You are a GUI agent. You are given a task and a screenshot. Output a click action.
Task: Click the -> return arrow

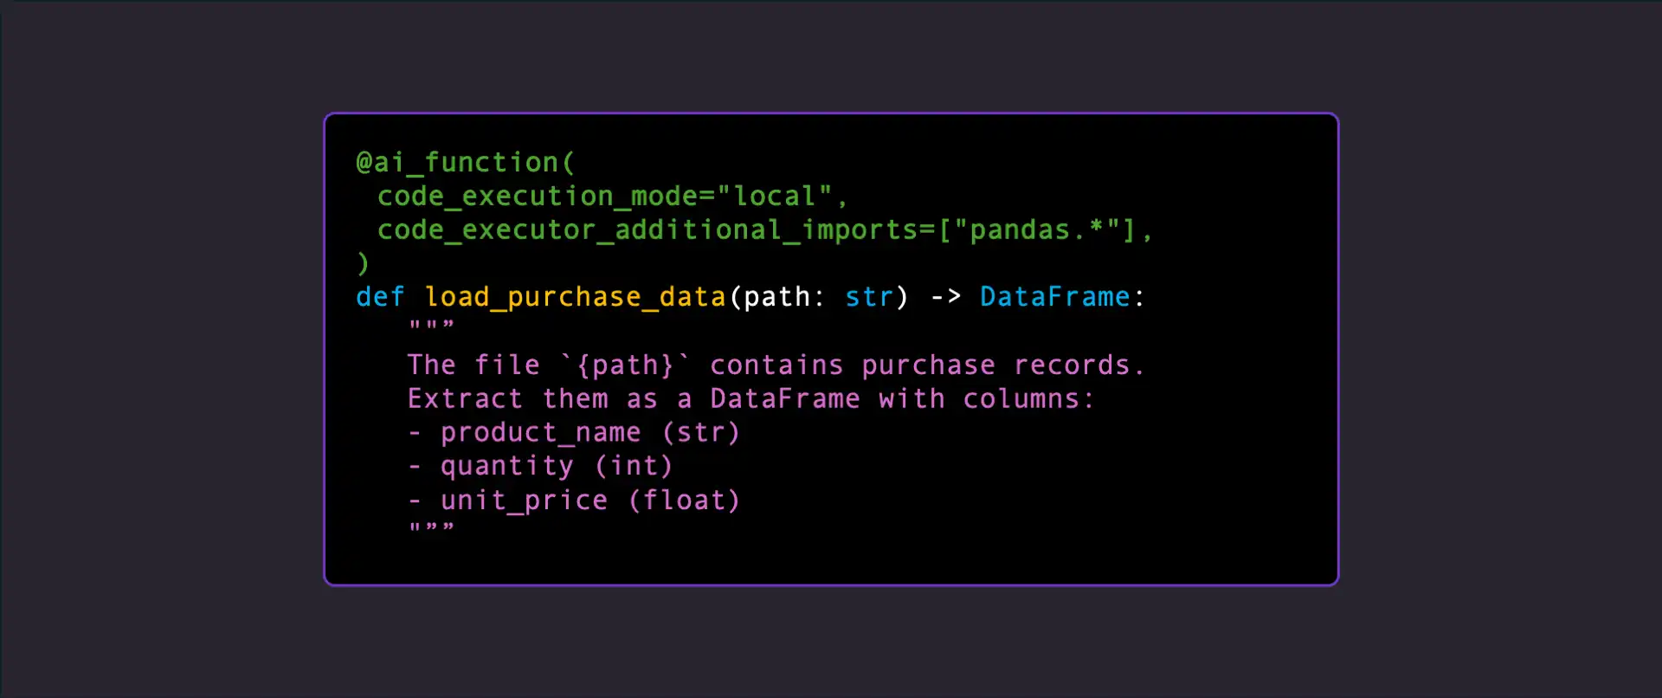(945, 297)
